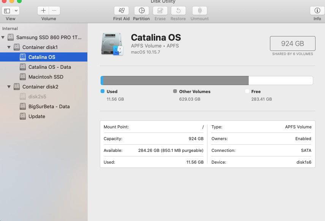Select the greyed disk2s5 volume
Viewport: 325px width, 221px height.
pyautogui.click(x=44, y=96)
